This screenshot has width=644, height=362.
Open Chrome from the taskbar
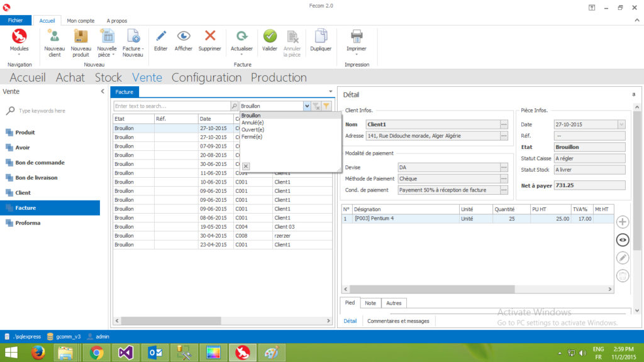click(96, 353)
